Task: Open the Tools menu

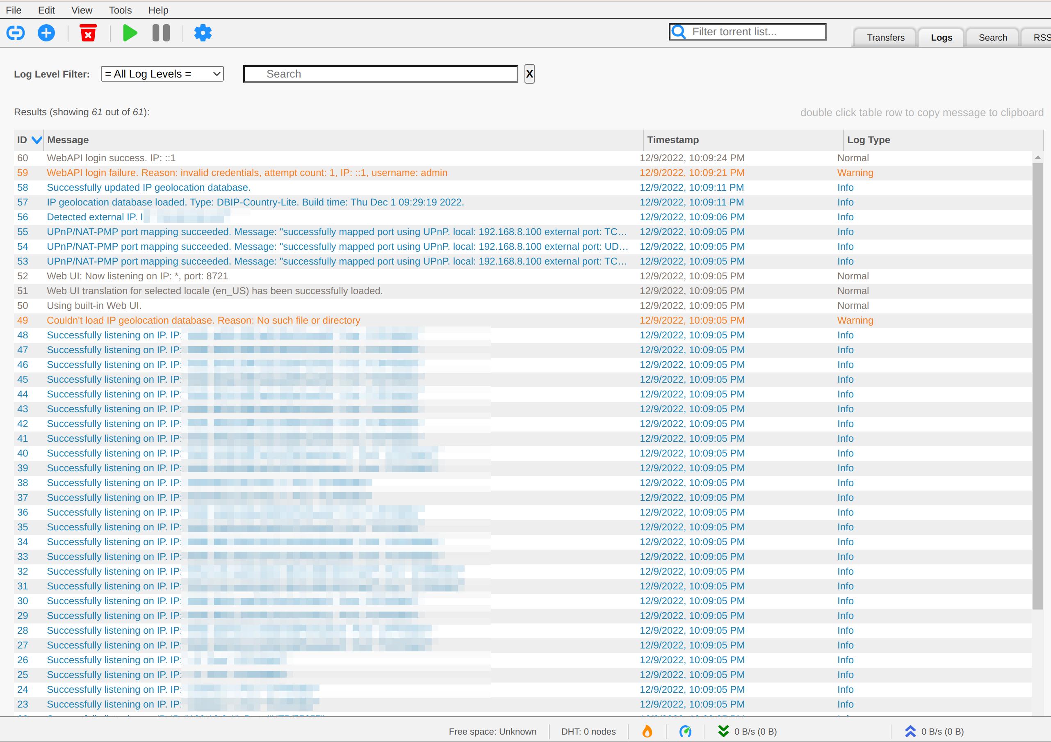Action: click(120, 10)
